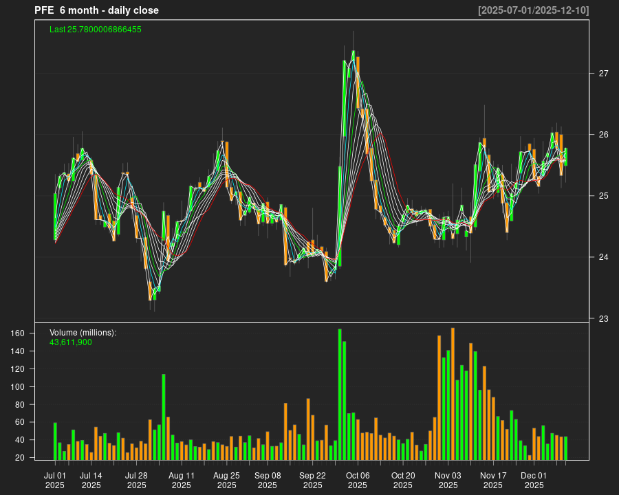Click the 27 price axis label
Image resolution: width=619 pixels, height=495 pixels.
[603, 74]
